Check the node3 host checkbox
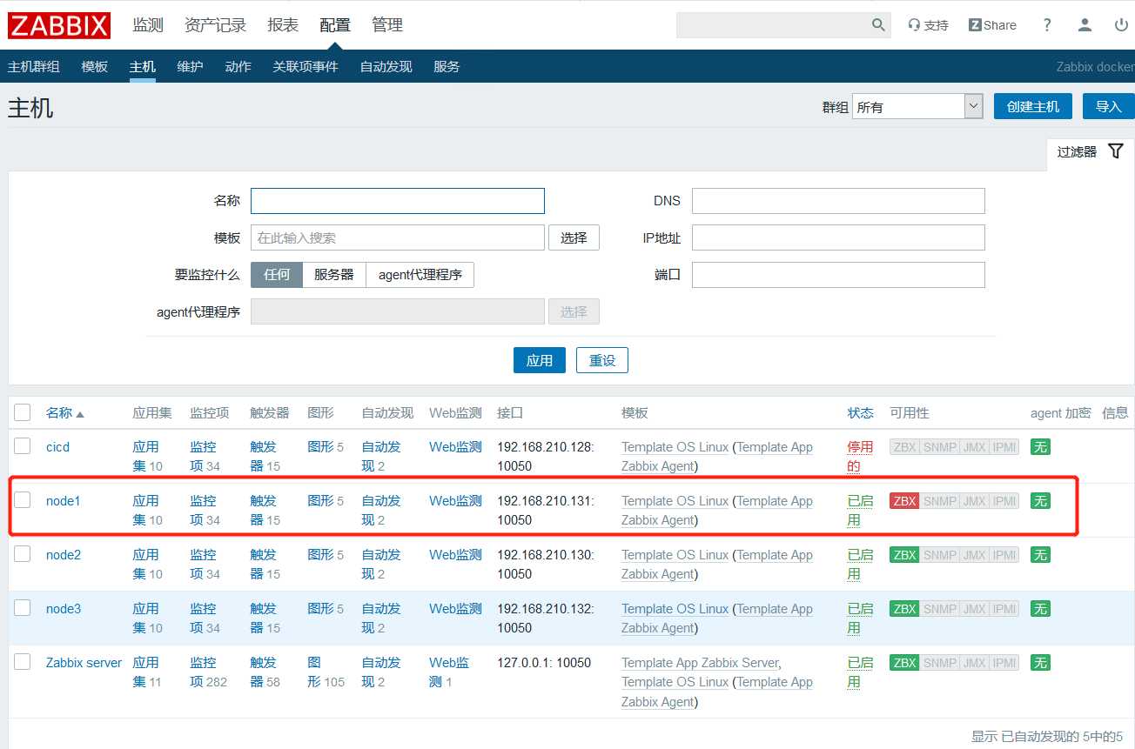The image size is (1135, 749). (x=23, y=608)
